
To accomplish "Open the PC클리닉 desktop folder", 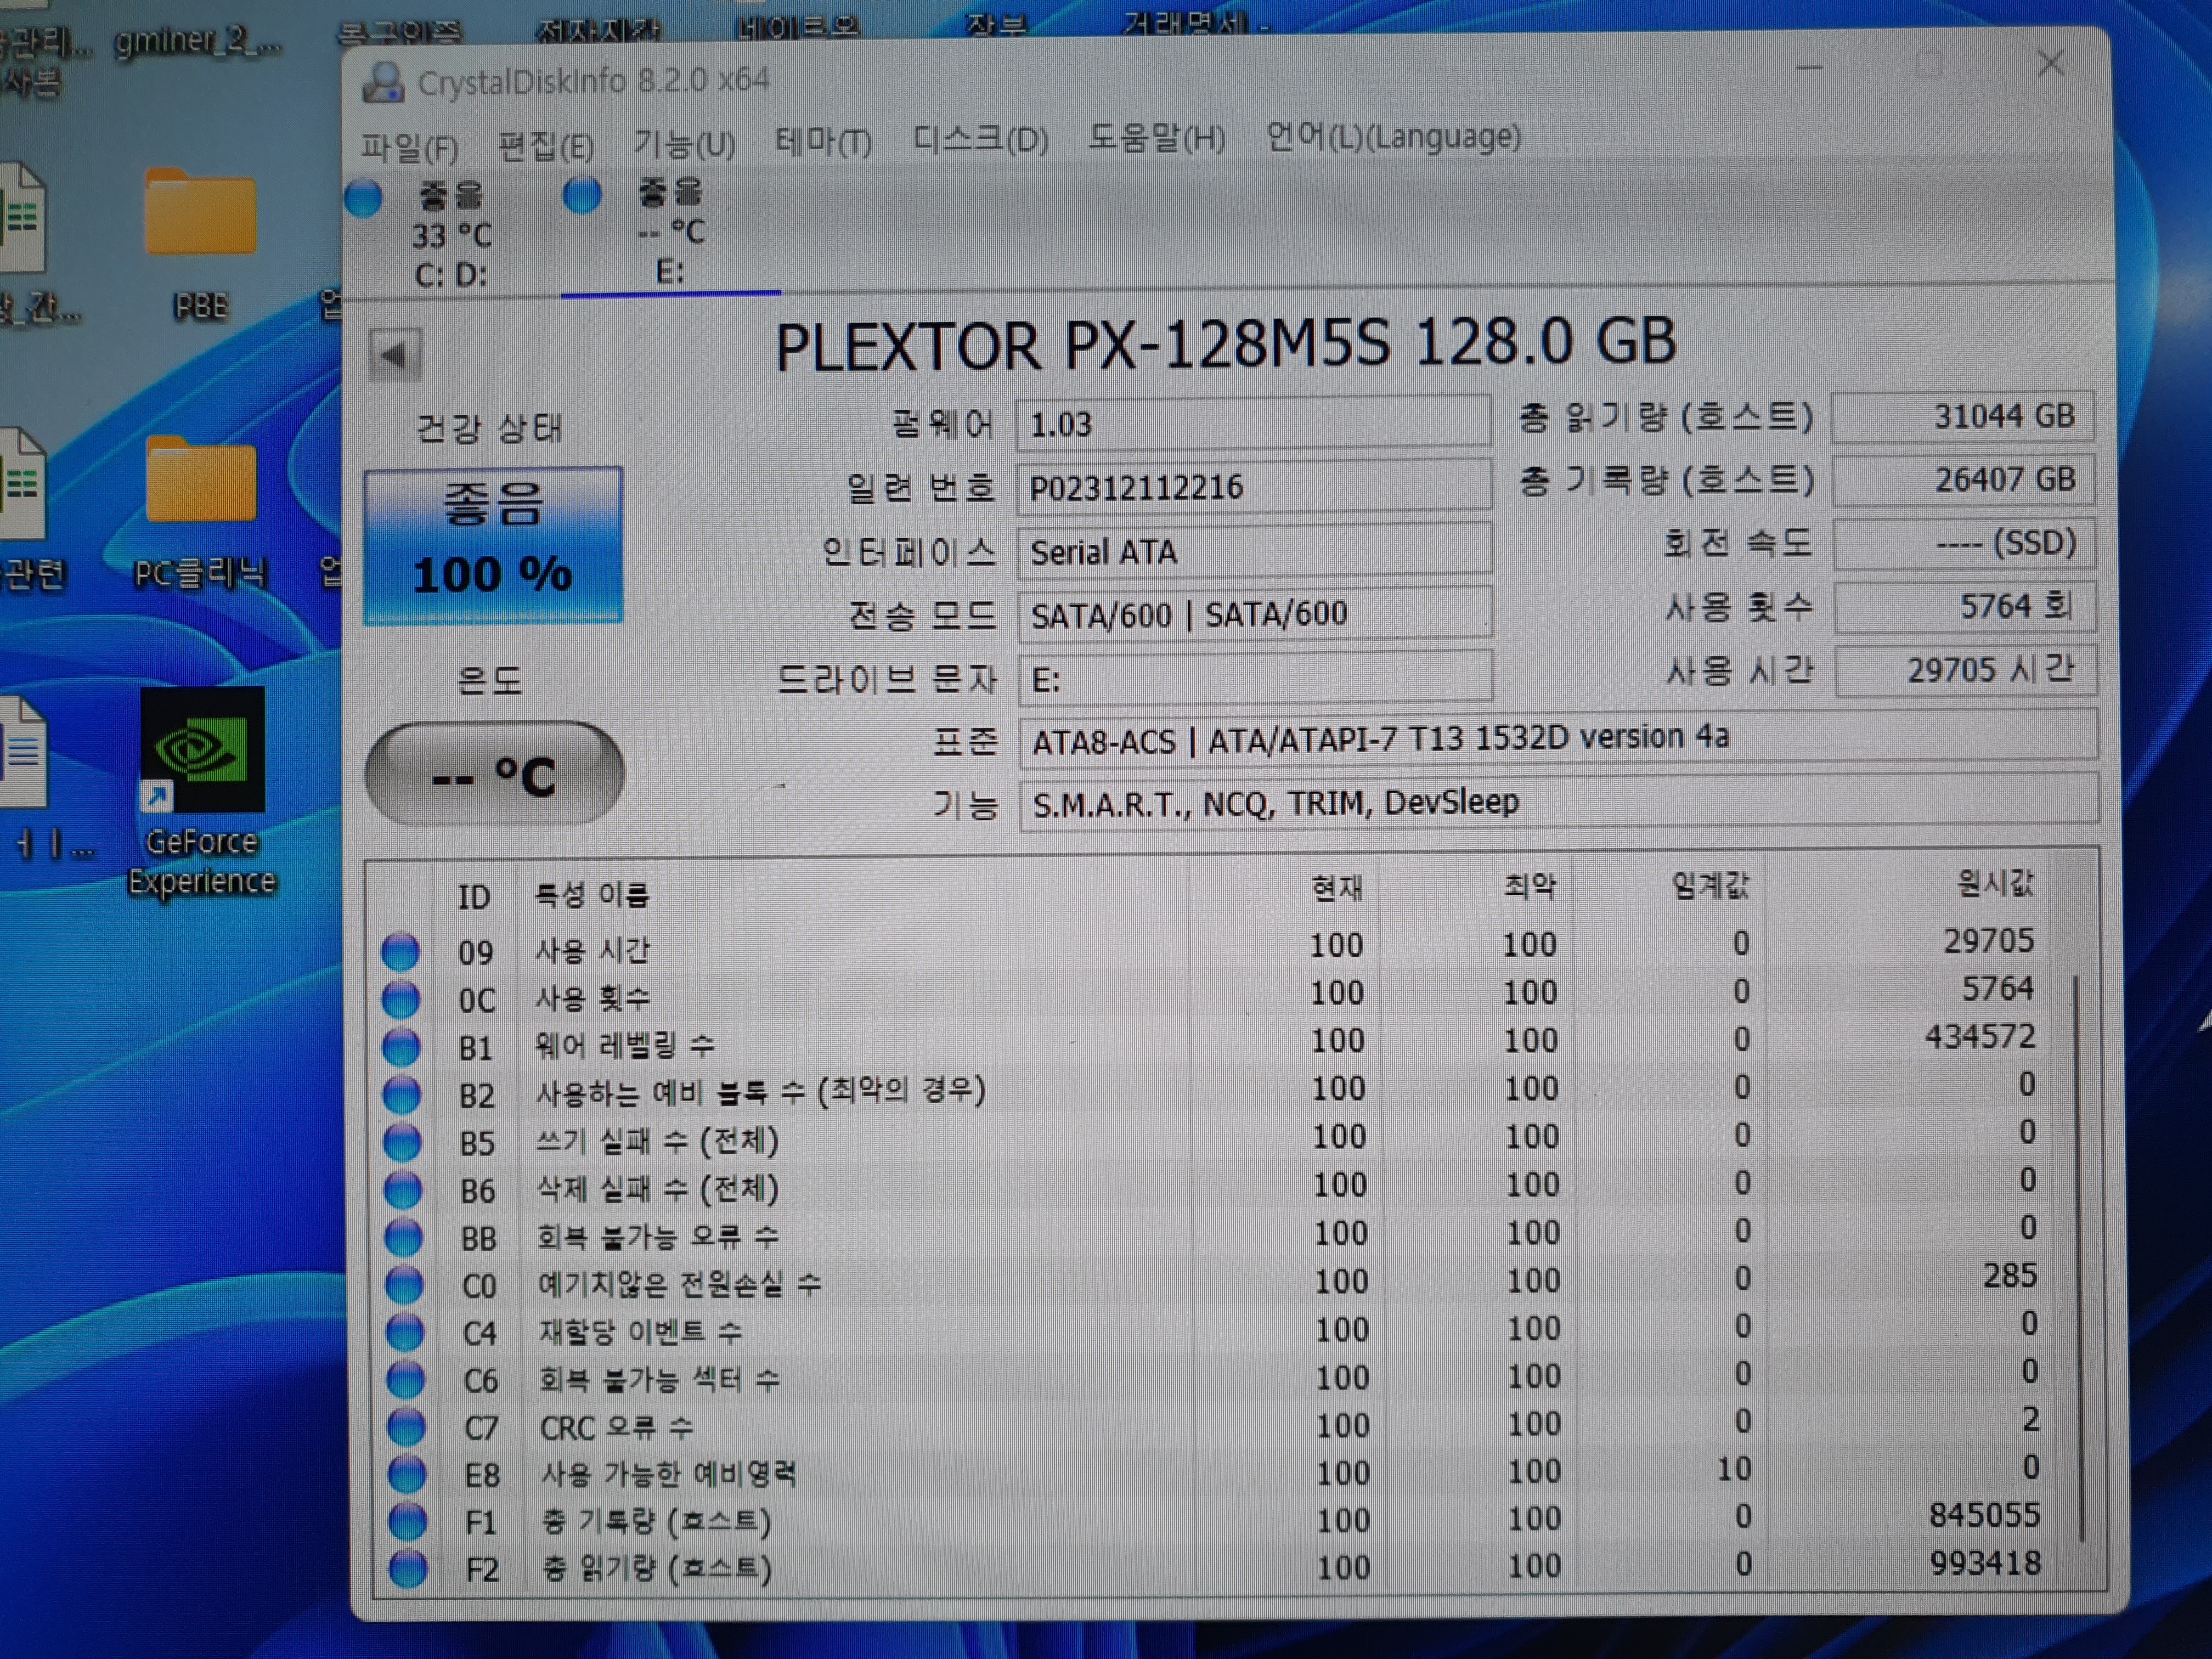I will click(200, 513).
